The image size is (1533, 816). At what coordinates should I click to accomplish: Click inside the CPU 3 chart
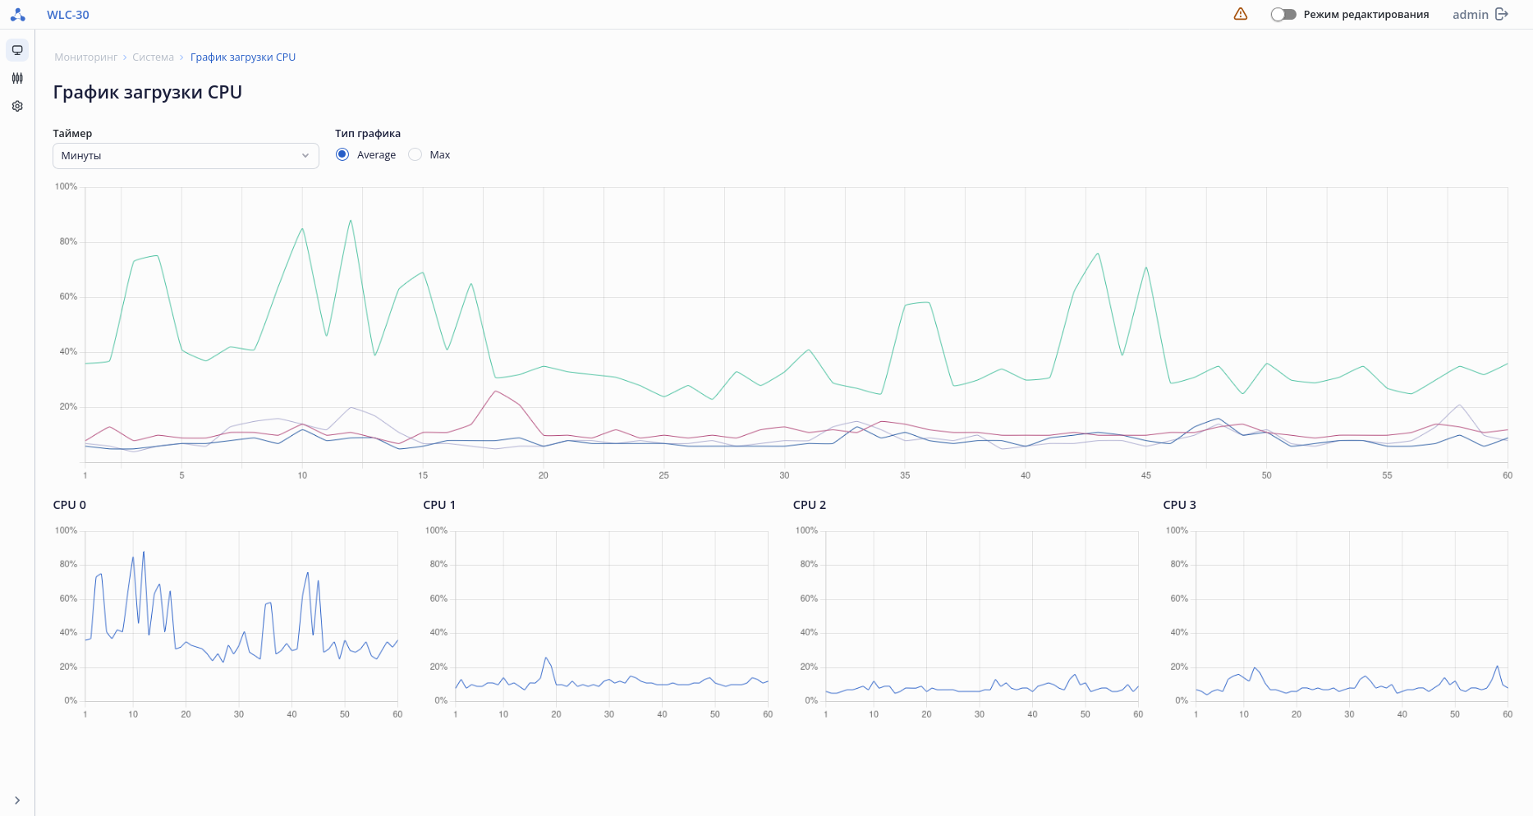point(1352,616)
